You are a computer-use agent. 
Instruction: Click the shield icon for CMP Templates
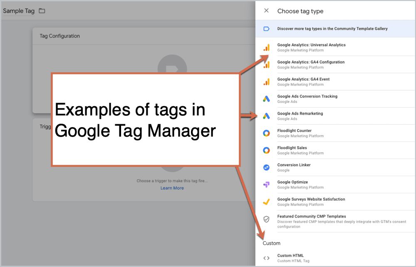click(267, 219)
